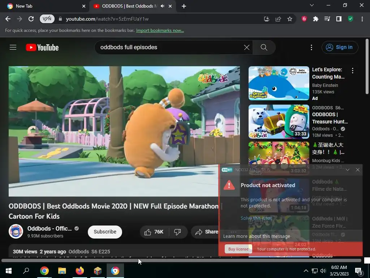Click Learn more about this message
The width and height of the screenshot is (370, 278).
coord(257,236)
